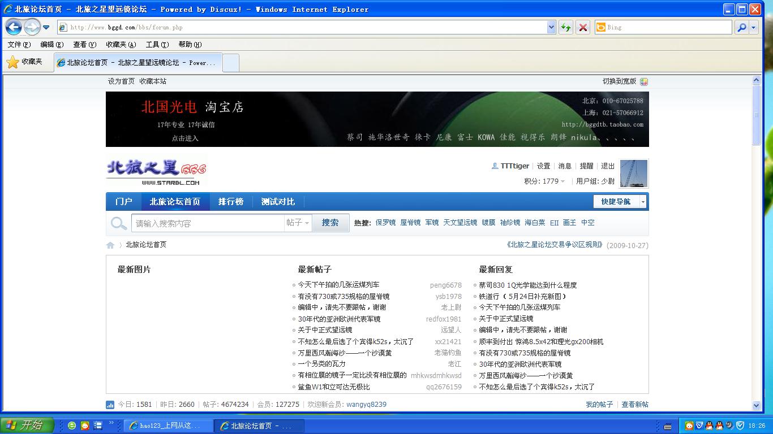Open the recent pages dropdown beside Forward
773x434 pixels.
pyautogui.click(x=46, y=27)
